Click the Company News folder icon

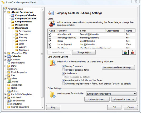click(13, 22)
